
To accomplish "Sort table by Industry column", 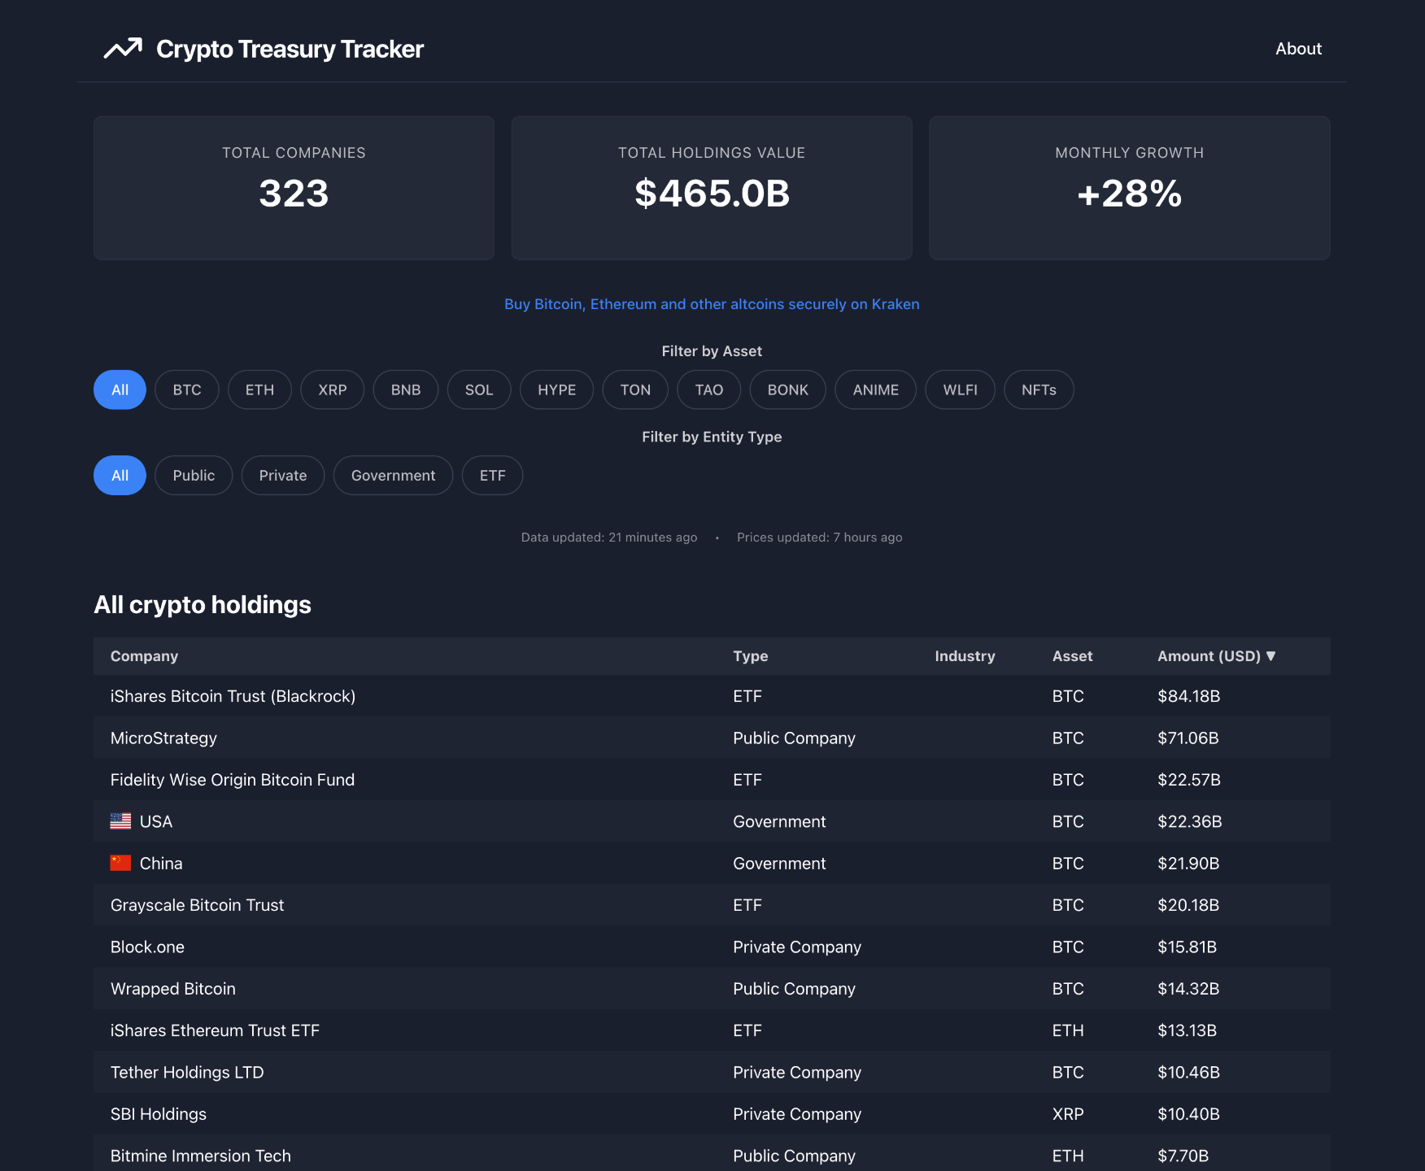I will [x=965, y=655].
